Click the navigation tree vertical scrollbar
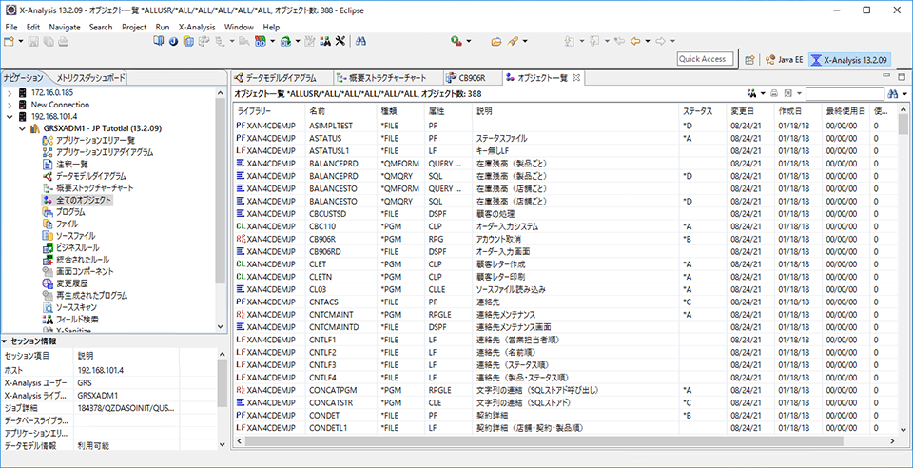Viewport: 913px width, 468px height. click(220, 209)
